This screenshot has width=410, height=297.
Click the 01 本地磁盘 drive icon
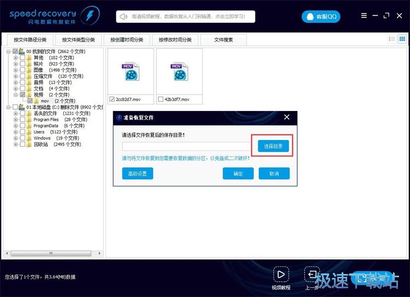coord(22,107)
